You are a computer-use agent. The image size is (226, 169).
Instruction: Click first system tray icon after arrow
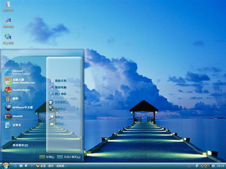(x=197, y=166)
